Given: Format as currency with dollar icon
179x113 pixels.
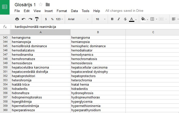Looking at the screenshot, I should pos(46,19).
